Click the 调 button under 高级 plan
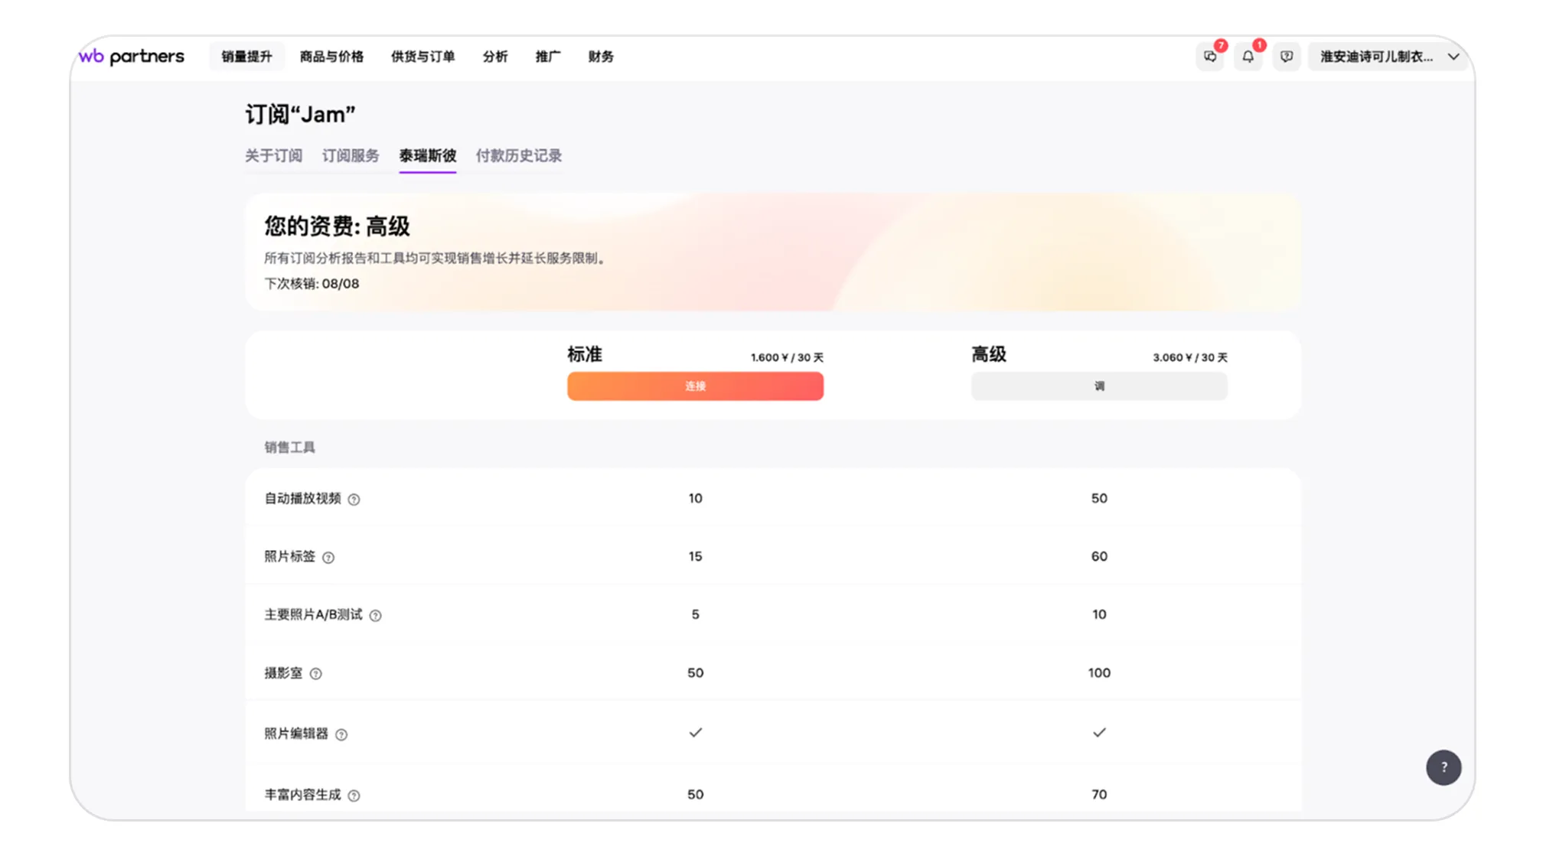Screen dimensions: 1543x856 (1098, 386)
